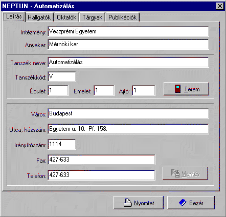The width and height of the screenshot is (226, 217).
Task: Click the Ajtó number field
Action: tap(144, 90)
